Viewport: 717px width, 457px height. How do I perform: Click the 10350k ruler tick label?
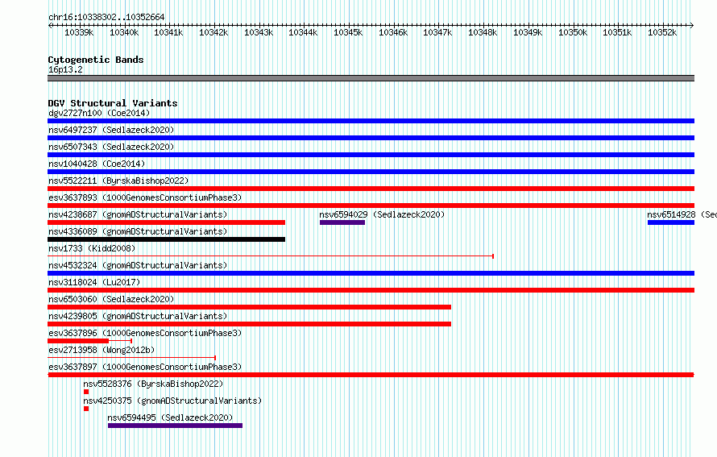point(573,32)
